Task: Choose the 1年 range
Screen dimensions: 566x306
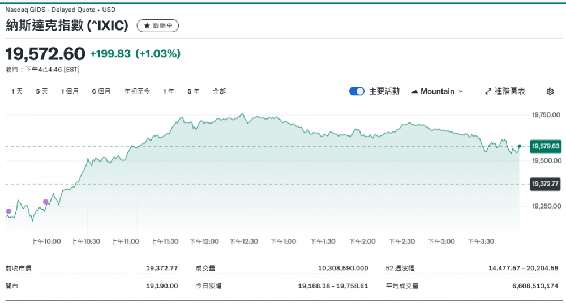Action: pos(169,91)
